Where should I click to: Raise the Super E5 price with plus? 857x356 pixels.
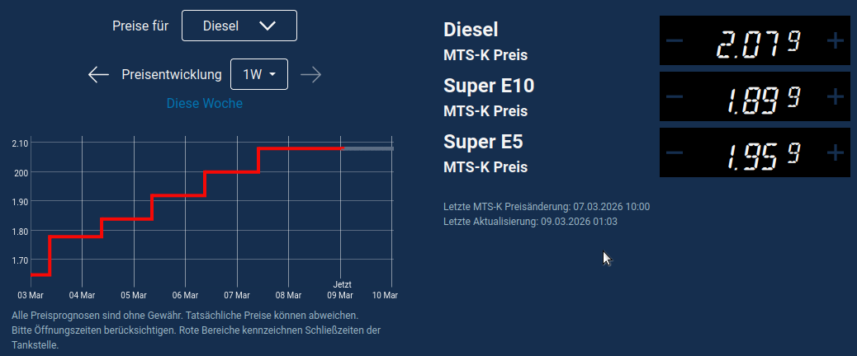835,152
